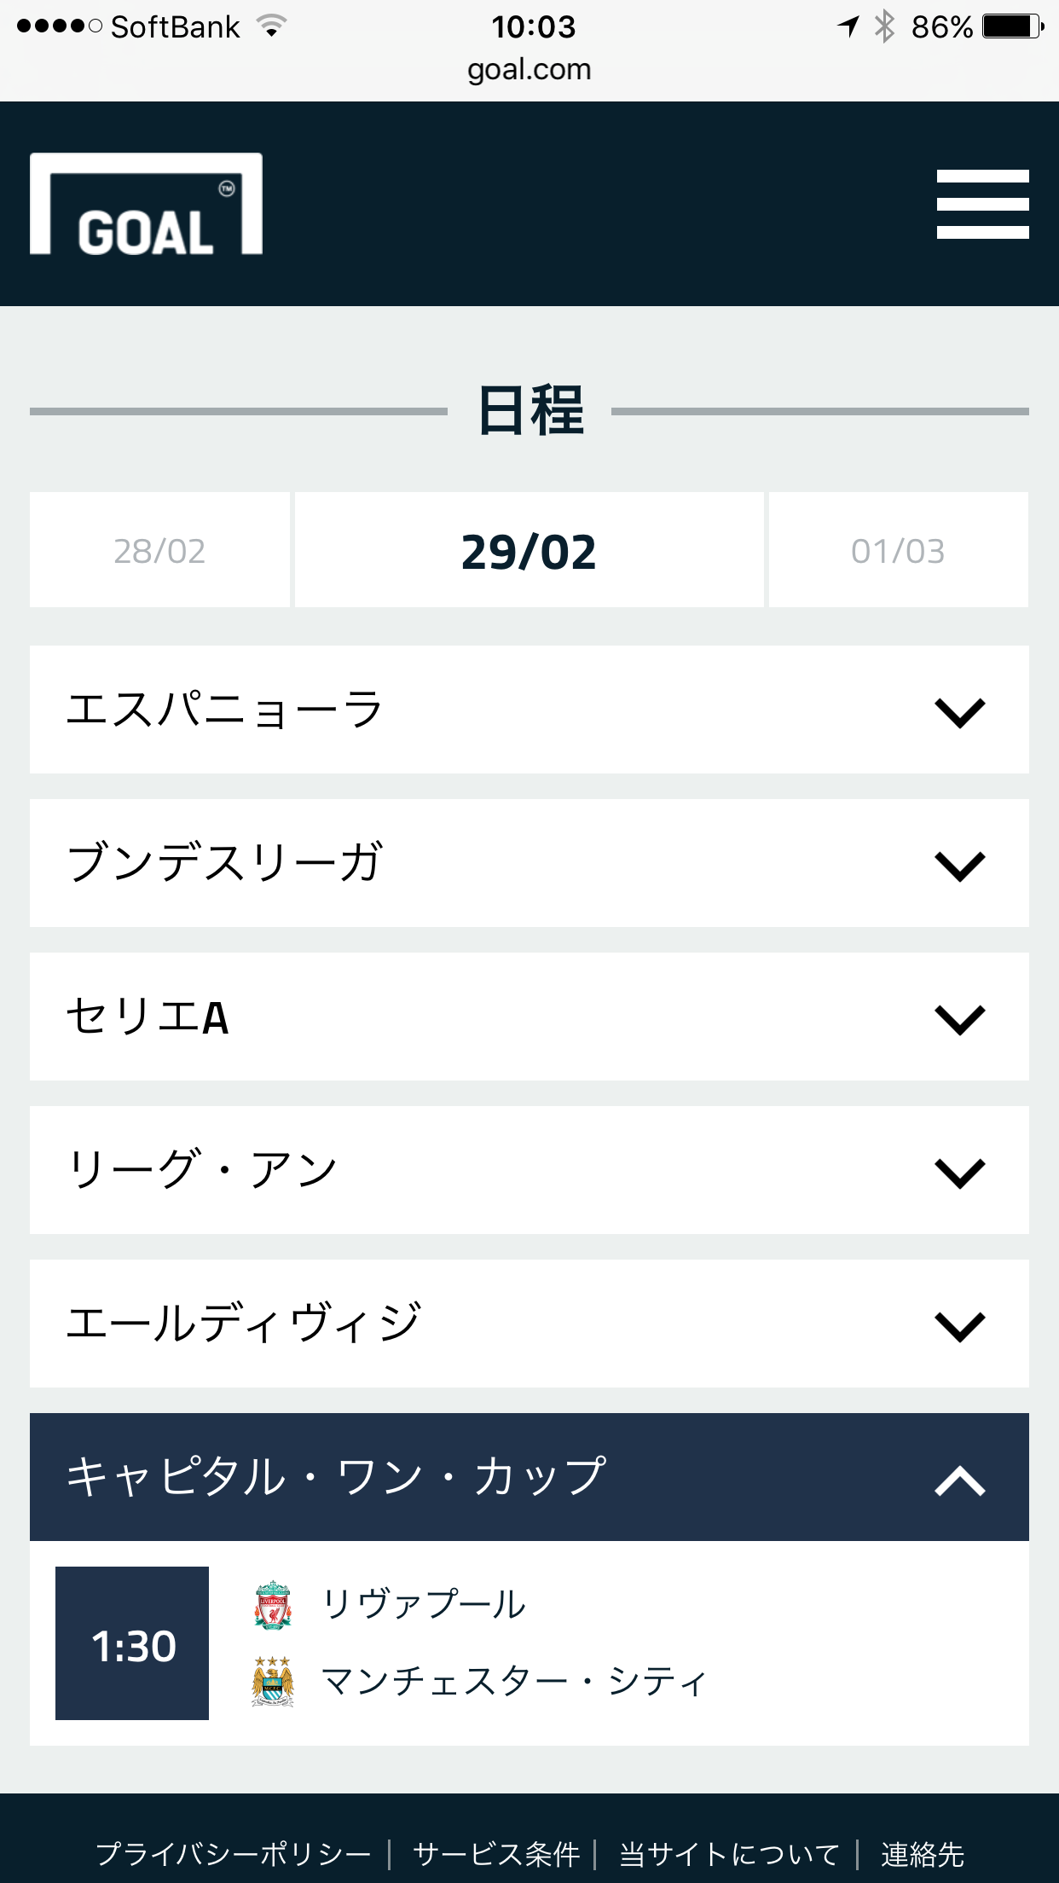Tap the battery status icon
This screenshot has height=1883, width=1059.
1012,26
